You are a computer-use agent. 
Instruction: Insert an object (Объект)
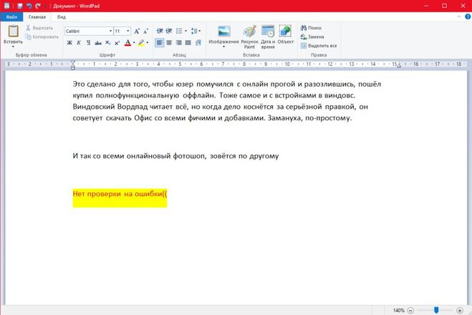pos(286,35)
